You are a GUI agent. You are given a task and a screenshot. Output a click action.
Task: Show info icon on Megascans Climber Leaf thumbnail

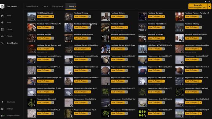click(x=145, y=116)
